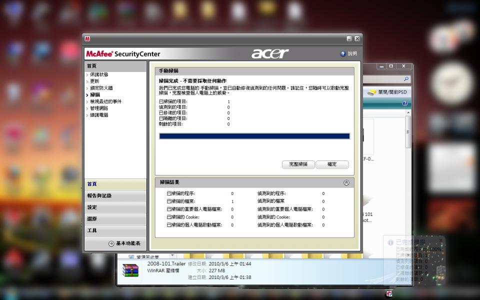Click the info icon in the 已完成掃描 notification

click(390, 242)
